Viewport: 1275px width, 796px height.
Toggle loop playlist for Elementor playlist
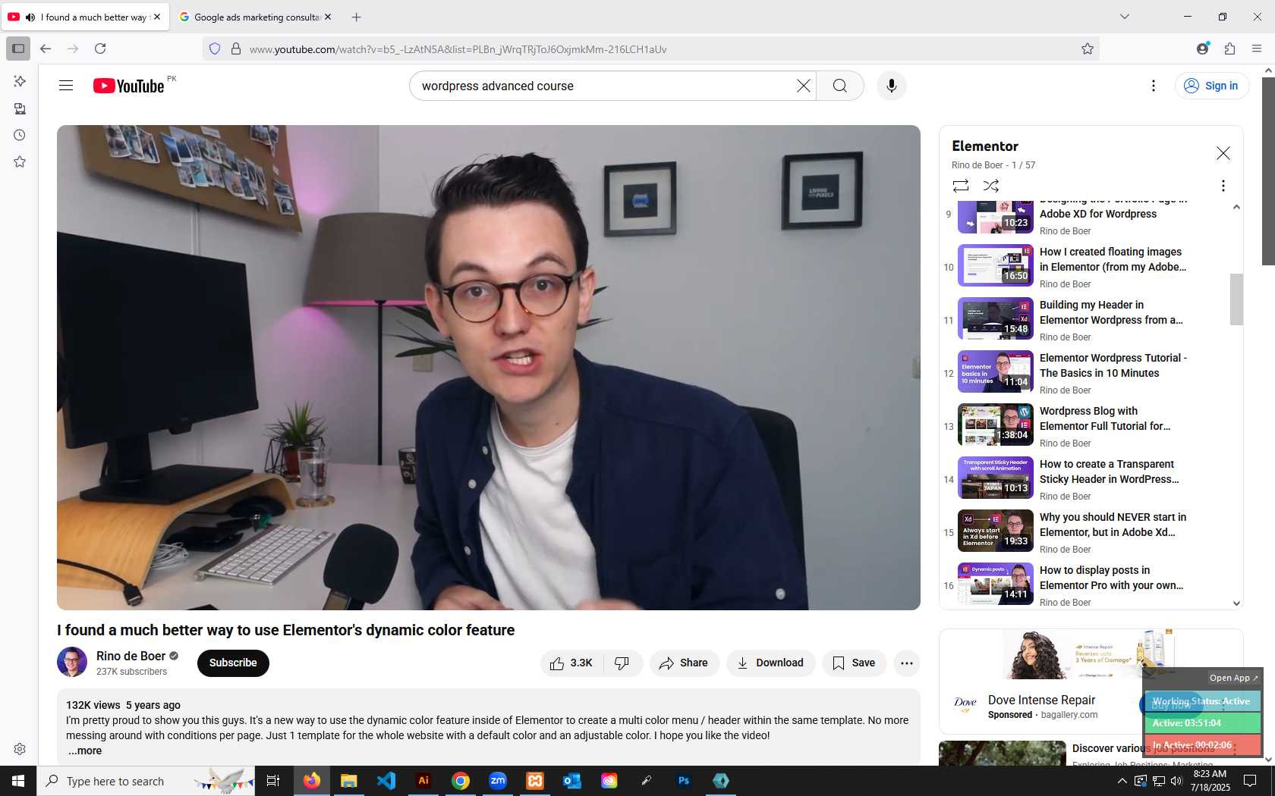coord(961,186)
